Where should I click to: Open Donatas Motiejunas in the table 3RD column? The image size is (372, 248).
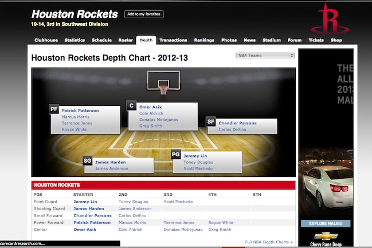[x=183, y=230]
